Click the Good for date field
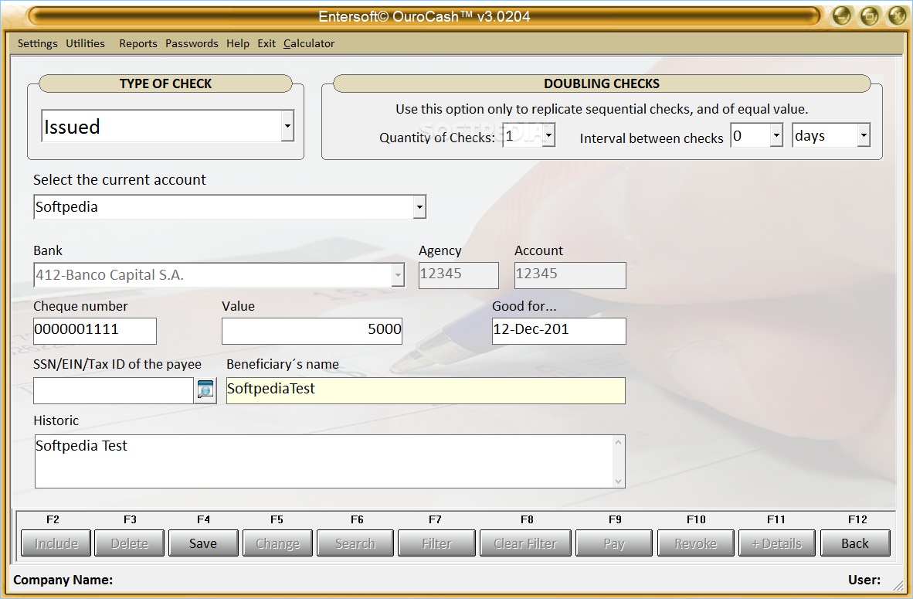The height and width of the screenshot is (599, 913). pyautogui.click(x=559, y=330)
